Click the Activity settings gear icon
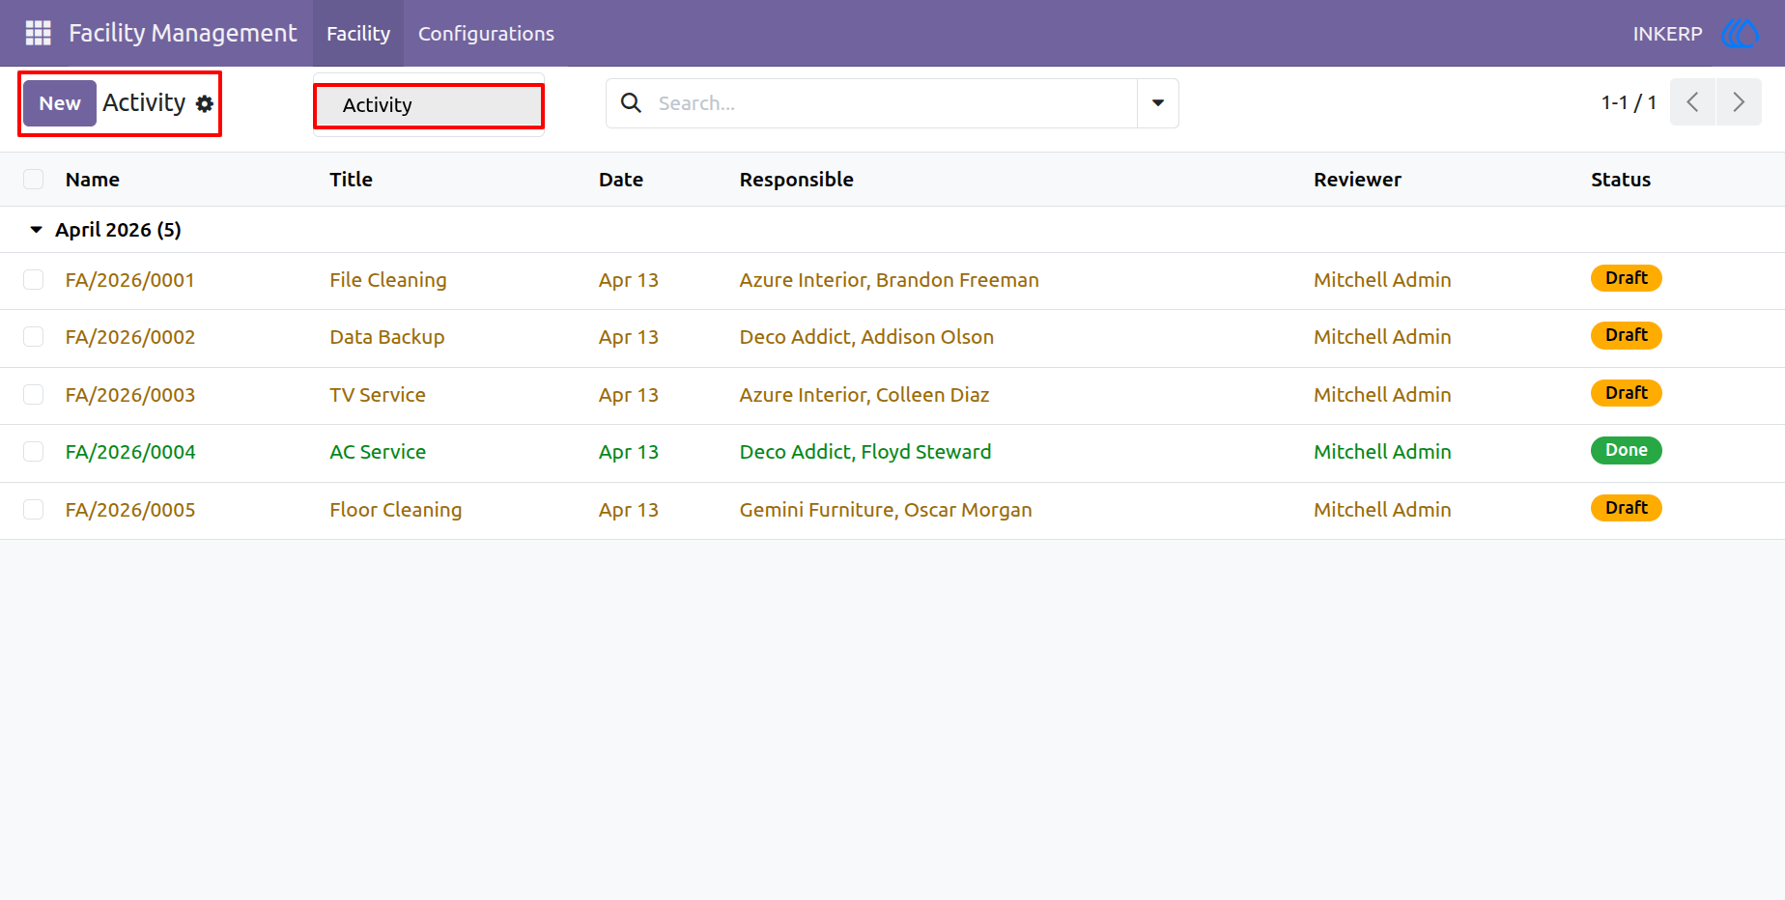 205,103
